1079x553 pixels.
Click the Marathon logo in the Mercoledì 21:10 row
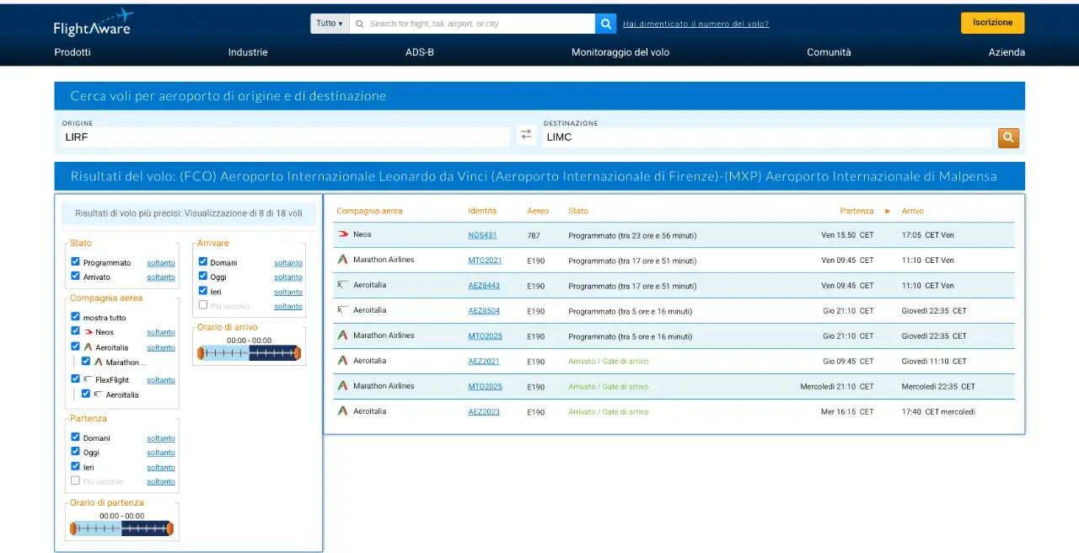[342, 386]
